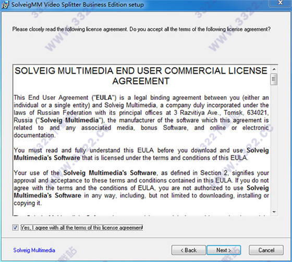Click the license scrollbar down arrow
The image size is (292, 262).
click(274, 212)
